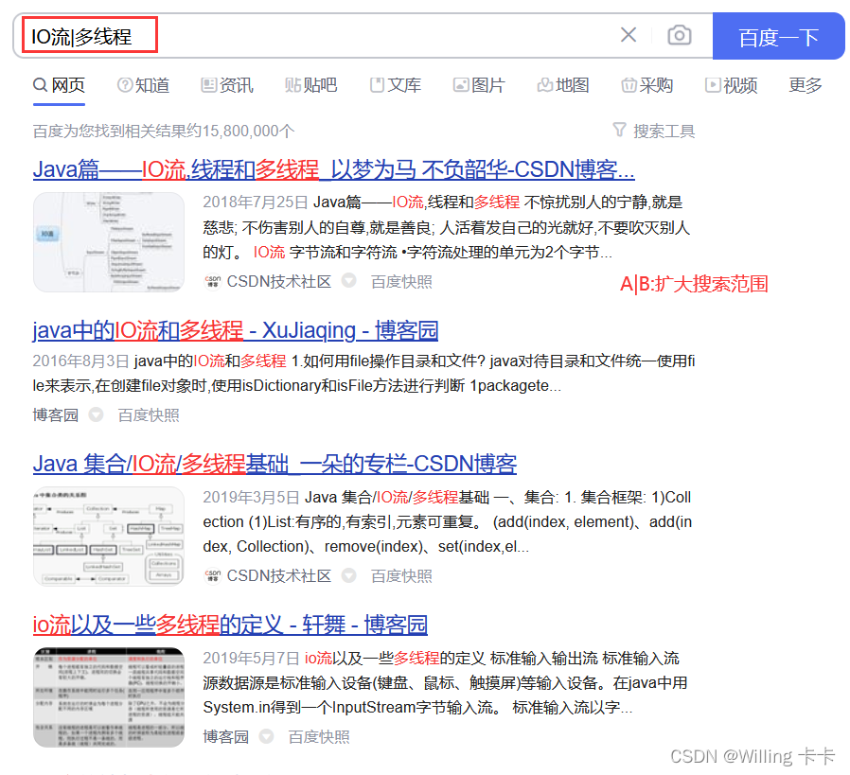Screen dimensions: 850x775
Task: Open 百度快照 for the 轩舞 result
Action: point(319,737)
